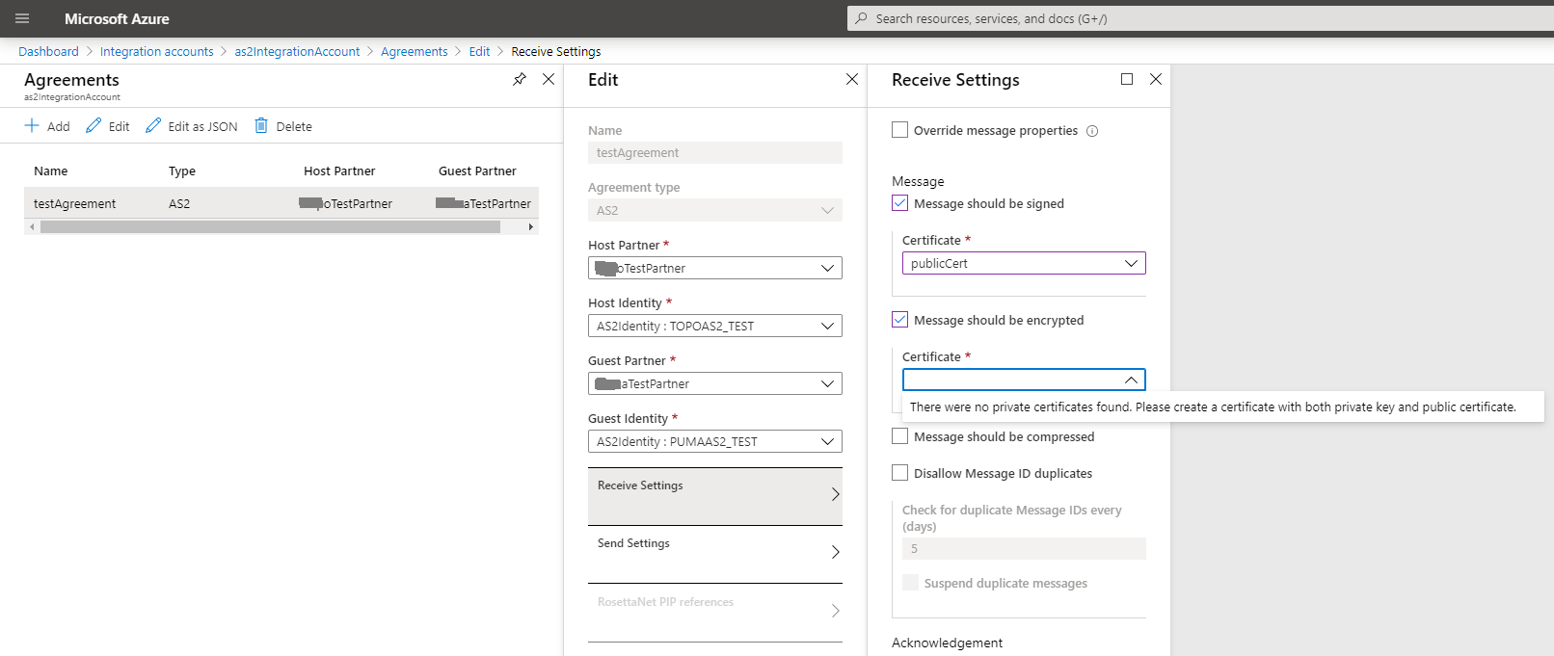Open Send Settings section

click(x=714, y=552)
